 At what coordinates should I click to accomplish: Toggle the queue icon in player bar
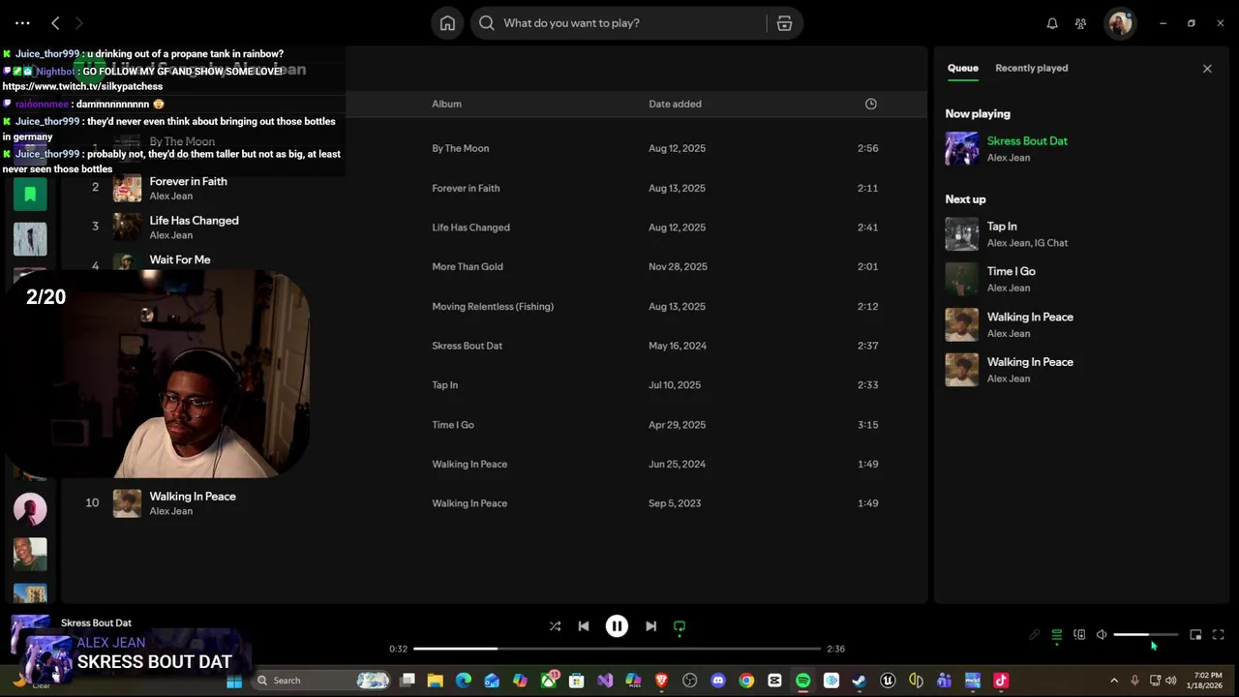[x=1057, y=635]
